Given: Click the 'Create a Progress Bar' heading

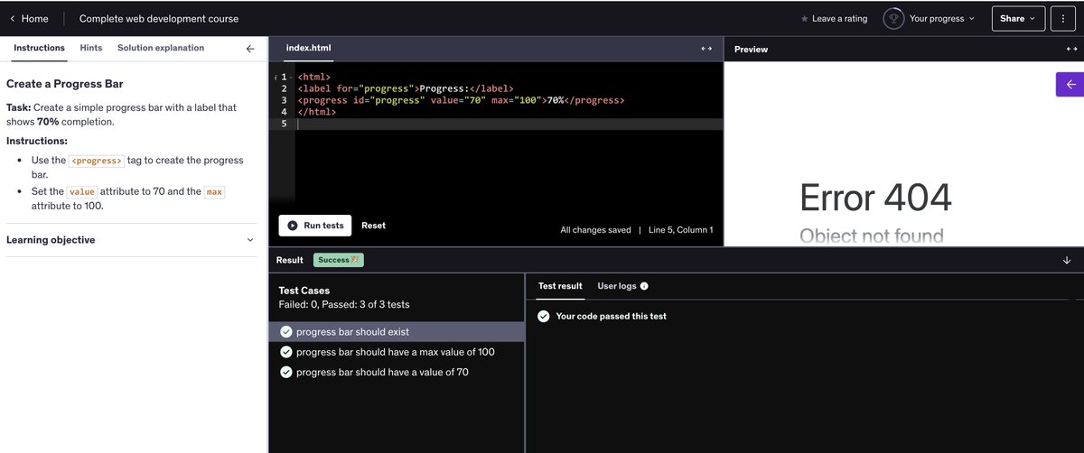Looking at the screenshot, I should (65, 84).
